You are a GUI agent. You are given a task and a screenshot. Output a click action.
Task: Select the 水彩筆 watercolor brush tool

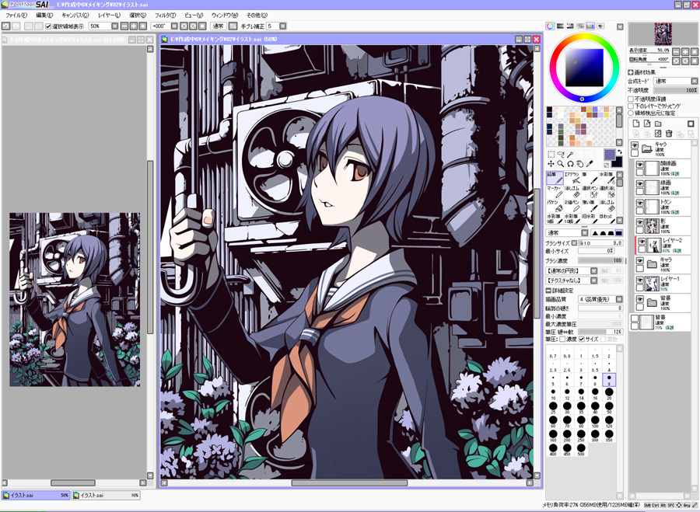pos(607,178)
